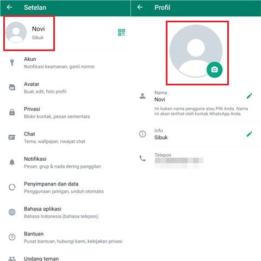Open the Chat settings entry
Screen dimensions: 261x261
[x=65, y=138]
